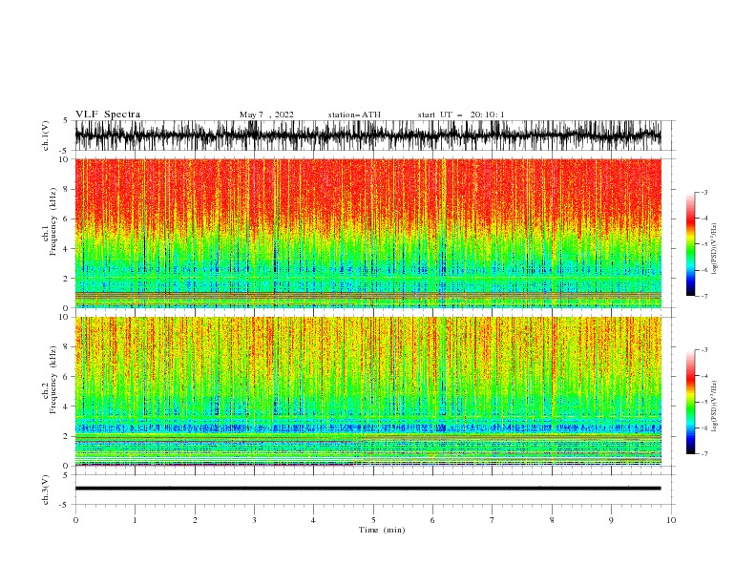The width and height of the screenshot is (756, 584).
Task: Click the "10" frequency tick of ch.1
Action: click(x=64, y=159)
